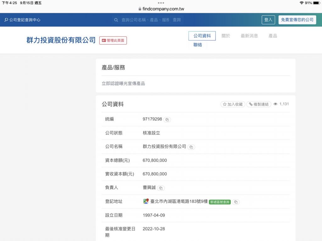Click the search magnifier icon in header

(116, 20)
